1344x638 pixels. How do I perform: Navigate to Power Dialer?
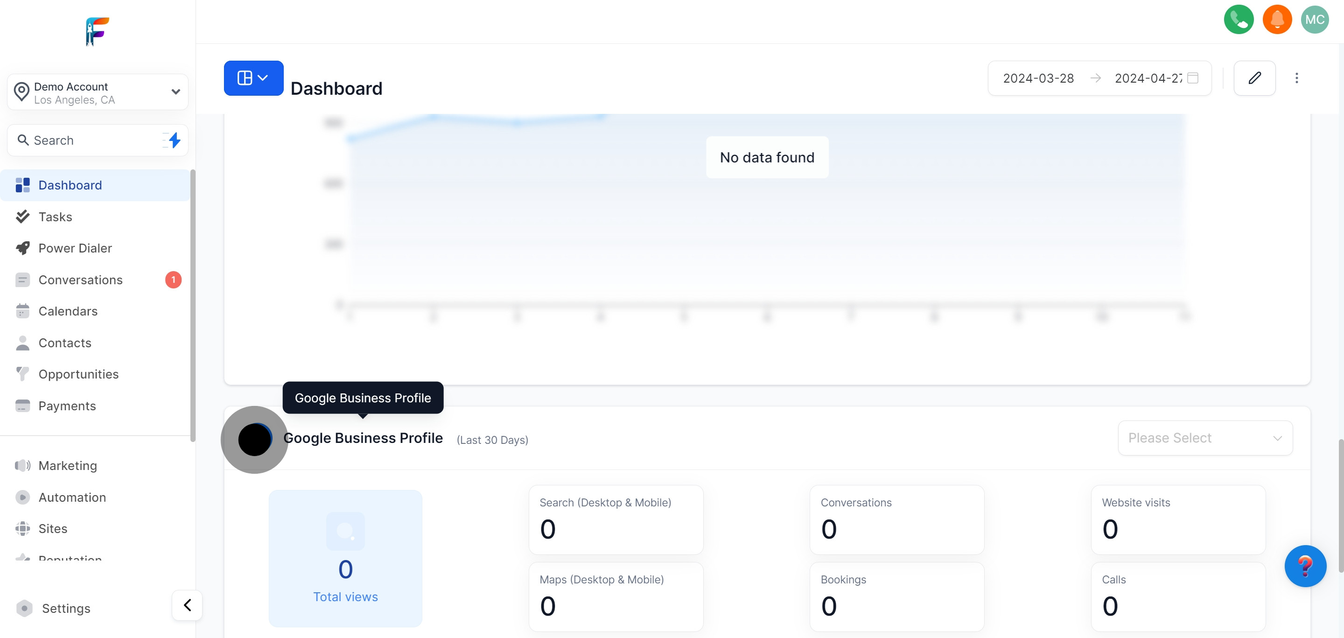75,248
